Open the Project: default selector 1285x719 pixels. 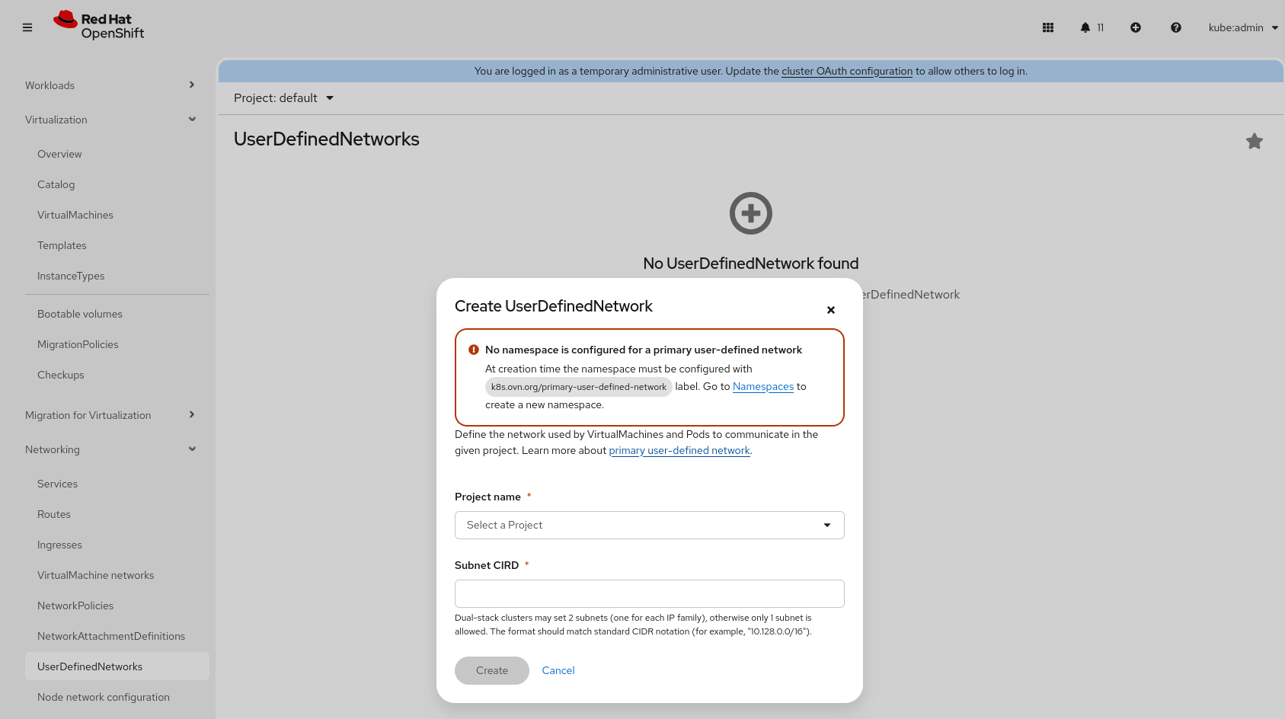click(x=283, y=98)
